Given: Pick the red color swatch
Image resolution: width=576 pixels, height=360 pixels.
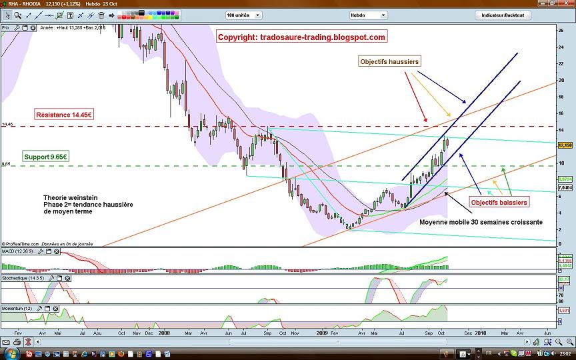Looking at the screenshot, I should pyautogui.click(x=124, y=17).
